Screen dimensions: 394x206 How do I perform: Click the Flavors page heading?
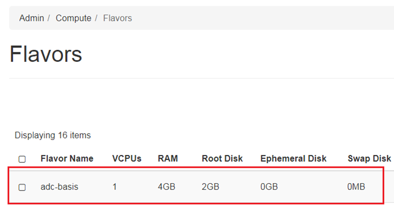[46, 55]
